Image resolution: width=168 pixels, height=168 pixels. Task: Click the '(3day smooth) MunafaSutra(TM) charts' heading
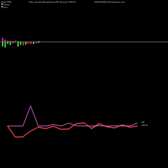click(47, 2)
